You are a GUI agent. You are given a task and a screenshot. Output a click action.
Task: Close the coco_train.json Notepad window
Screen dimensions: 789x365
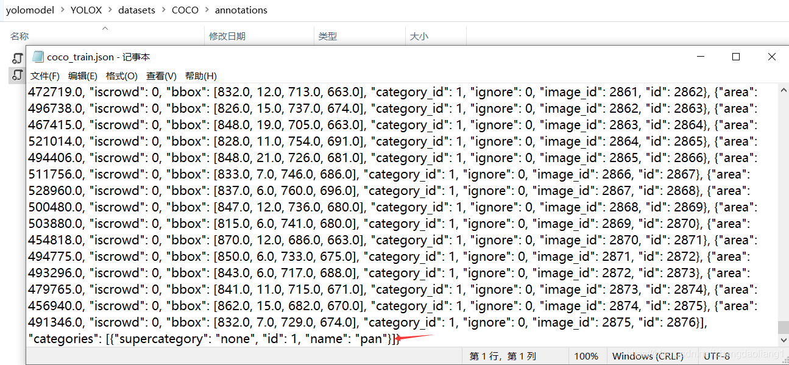click(x=771, y=57)
